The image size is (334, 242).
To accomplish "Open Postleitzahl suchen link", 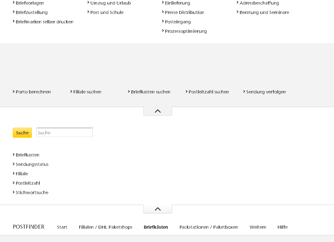I will (x=209, y=92).
